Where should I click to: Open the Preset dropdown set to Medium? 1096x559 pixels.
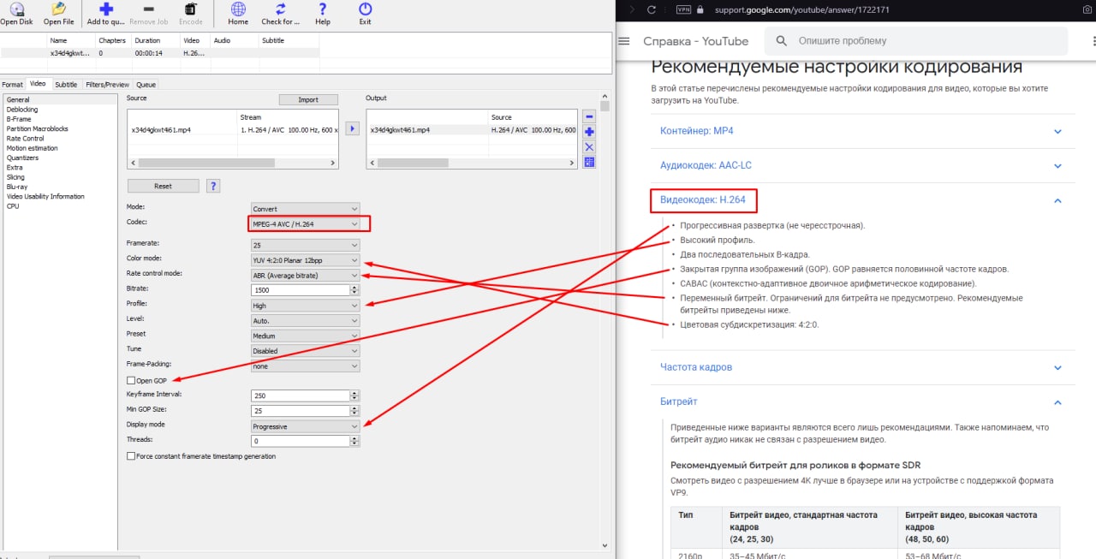coord(305,336)
